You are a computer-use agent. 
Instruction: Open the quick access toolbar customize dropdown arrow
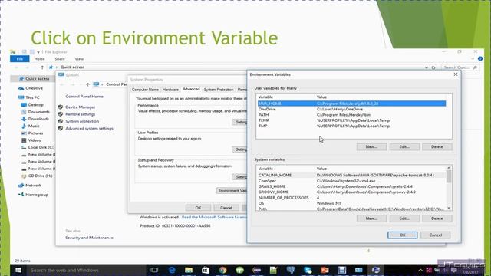[38, 52]
